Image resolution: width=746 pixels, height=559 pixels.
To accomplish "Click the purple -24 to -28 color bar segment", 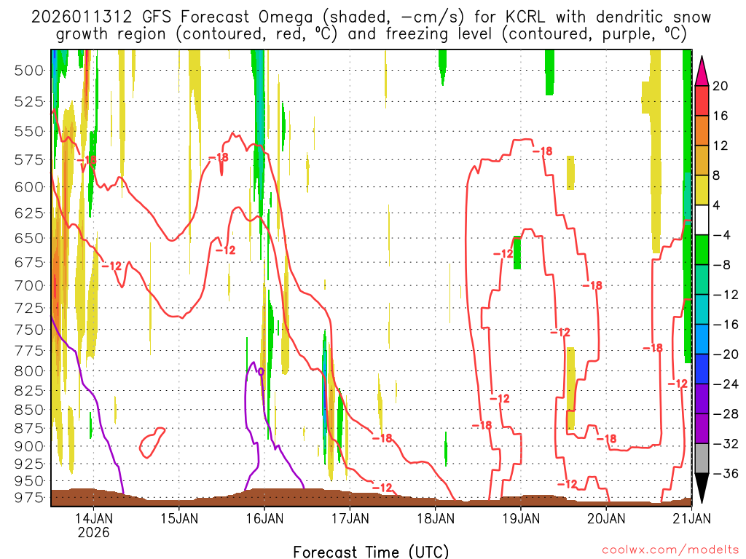I will (702, 399).
